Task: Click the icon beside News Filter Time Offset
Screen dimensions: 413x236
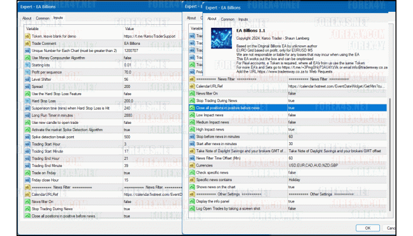Action: [192, 158]
